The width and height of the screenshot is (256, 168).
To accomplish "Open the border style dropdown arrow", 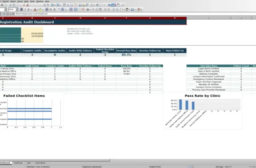I will (130, 10).
